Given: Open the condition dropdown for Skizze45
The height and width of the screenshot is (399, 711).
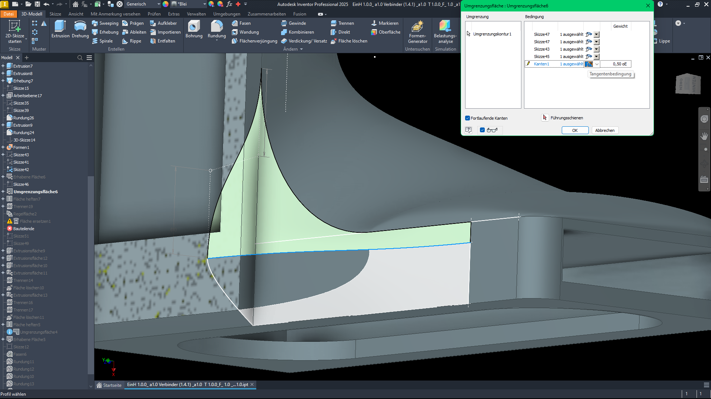Looking at the screenshot, I should tap(597, 57).
